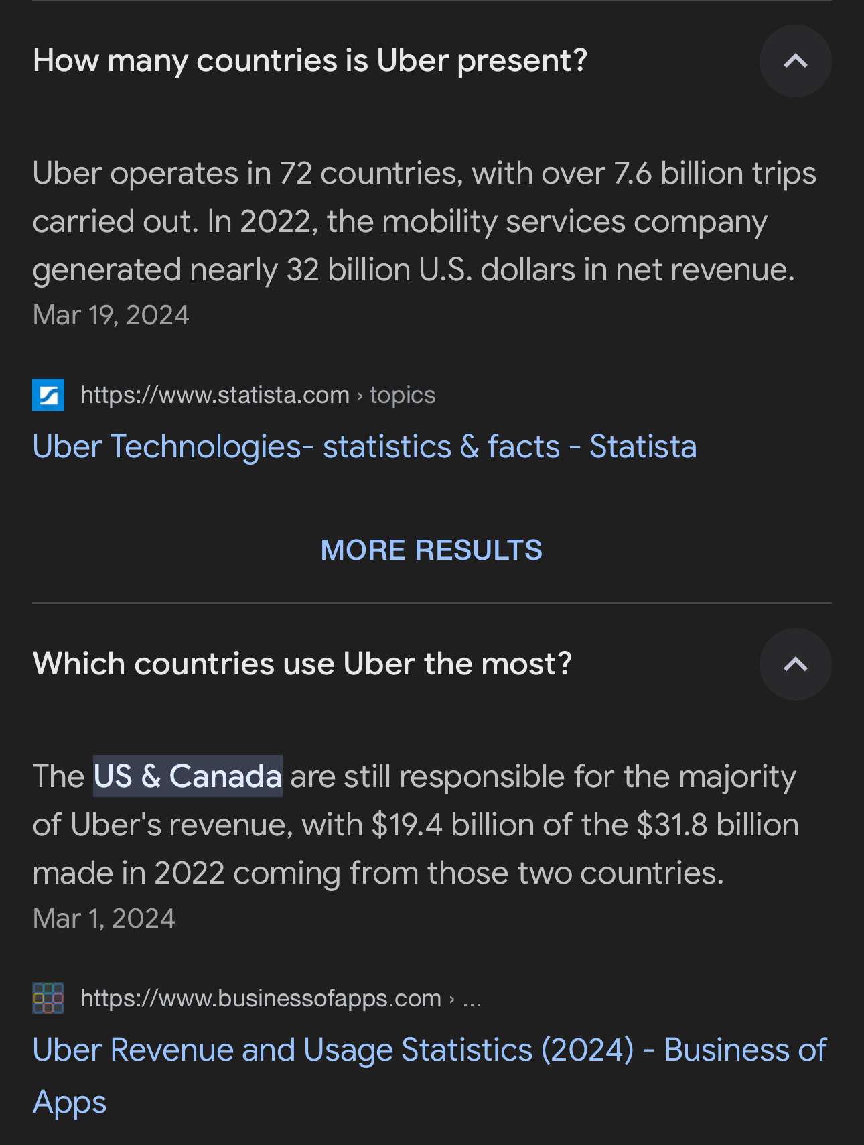Click the statista.com URL text

pyautogui.click(x=215, y=395)
